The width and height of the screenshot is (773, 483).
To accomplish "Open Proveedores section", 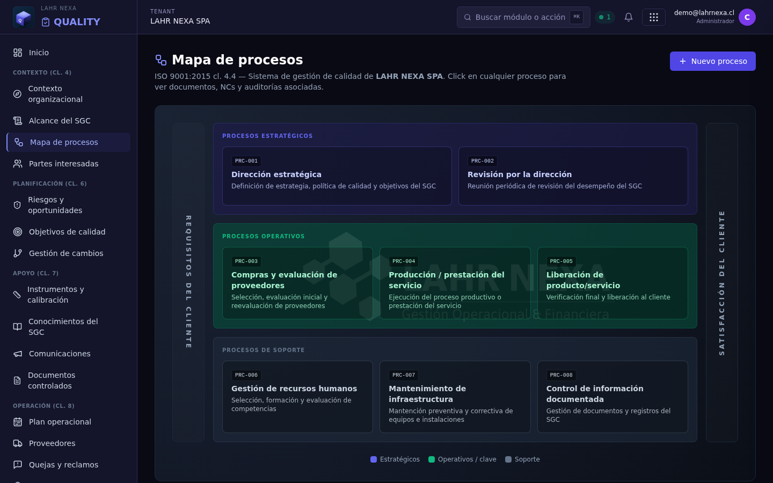I will (68, 443).
